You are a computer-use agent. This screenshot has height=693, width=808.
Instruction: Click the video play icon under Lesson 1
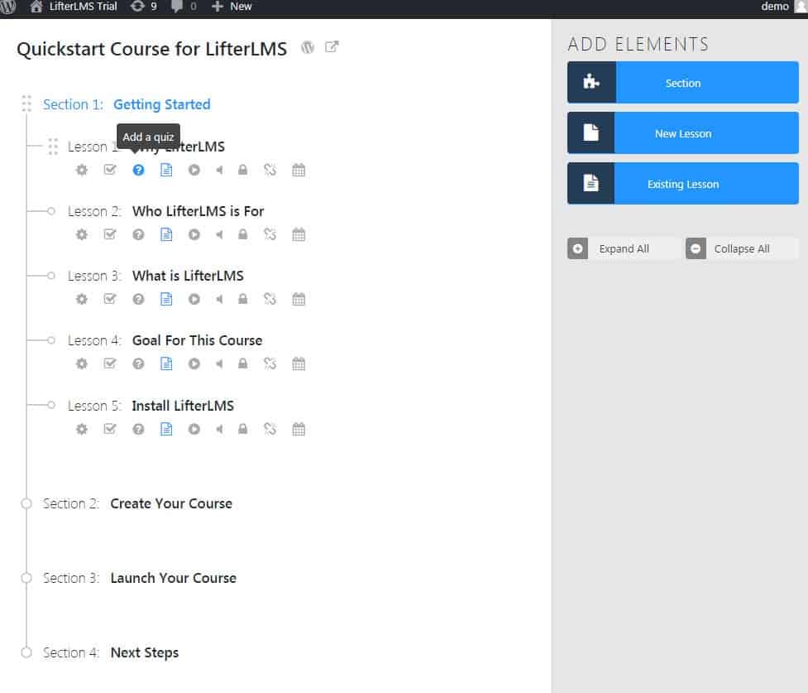tap(194, 170)
